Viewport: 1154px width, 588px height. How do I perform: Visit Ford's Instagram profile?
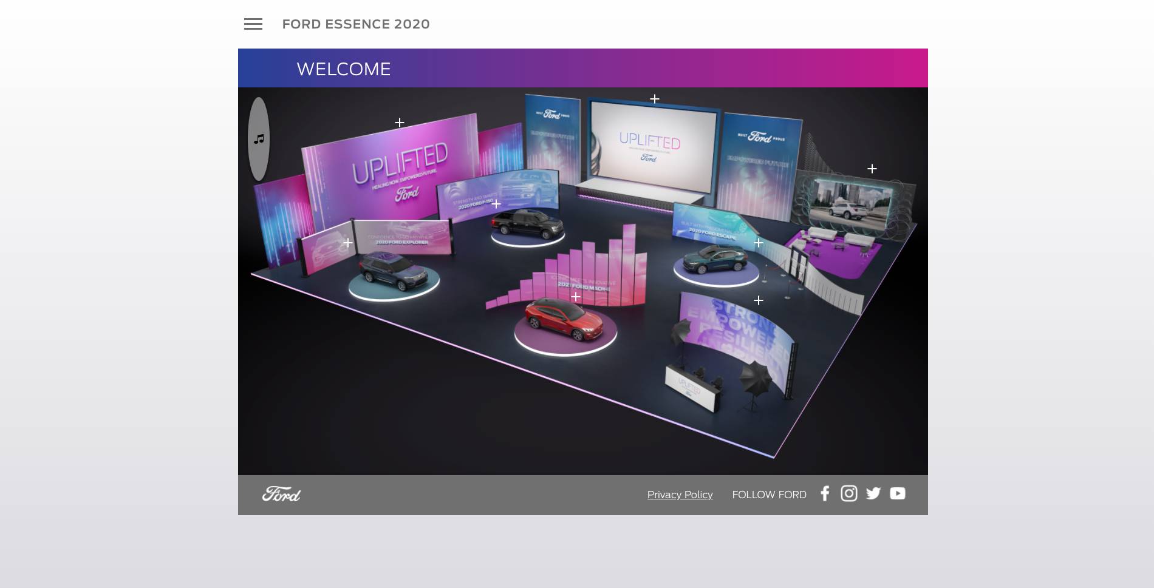coord(849,493)
